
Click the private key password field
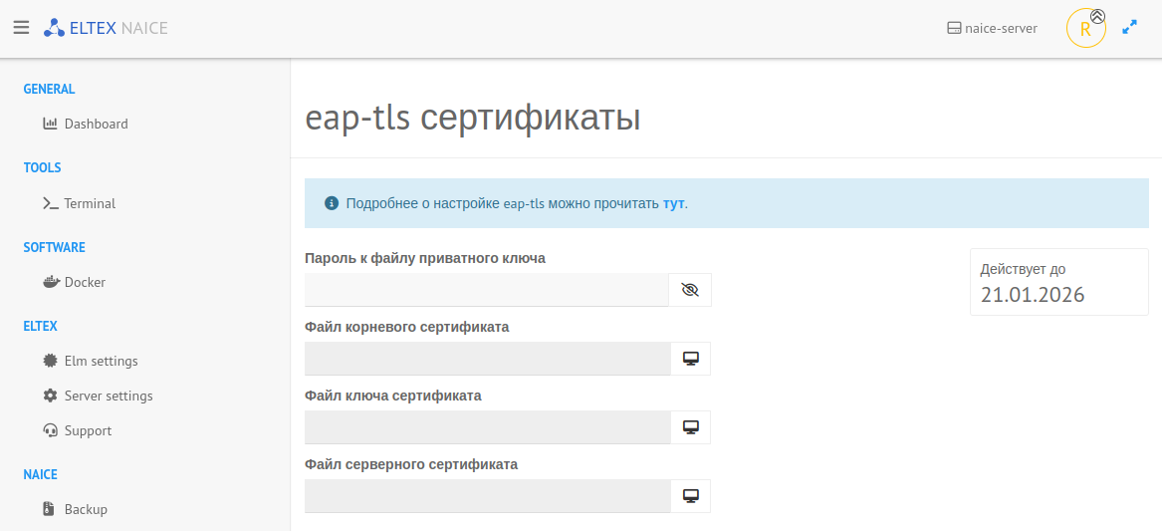pos(486,290)
